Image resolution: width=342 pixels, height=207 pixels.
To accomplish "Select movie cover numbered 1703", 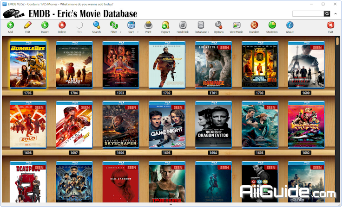I will pyautogui.click(x=121, y=65).
